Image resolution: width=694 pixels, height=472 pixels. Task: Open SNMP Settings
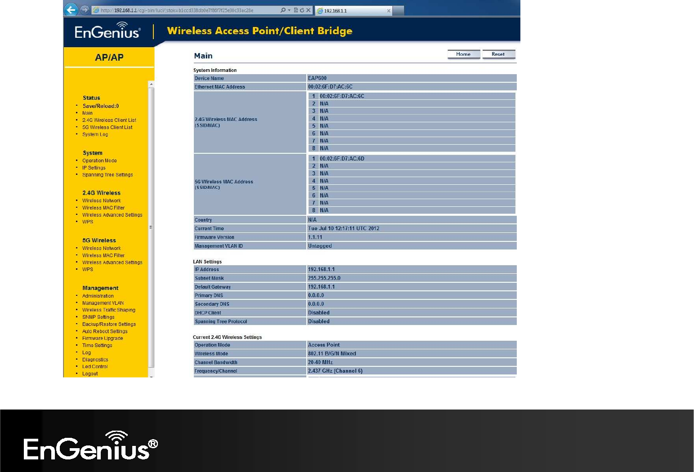coord(99,317)
